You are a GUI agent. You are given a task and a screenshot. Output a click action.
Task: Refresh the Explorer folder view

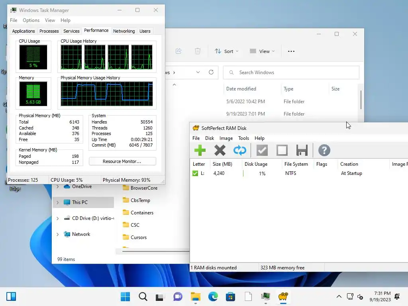(x=211, y=73)
